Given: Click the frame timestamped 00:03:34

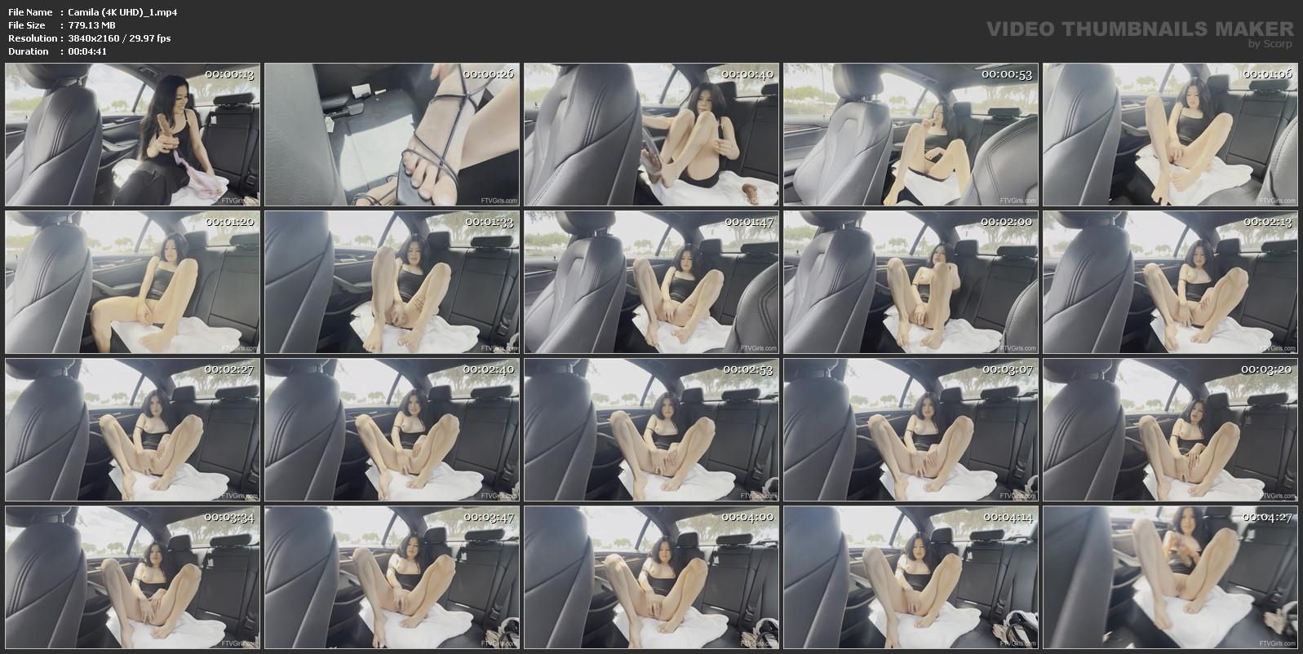Looking at the screenshot, I should tap(132, 577).
